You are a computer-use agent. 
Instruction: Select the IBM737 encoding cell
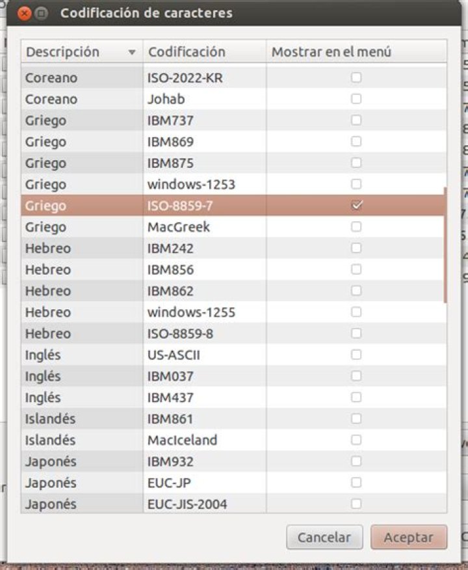point(205,120)
